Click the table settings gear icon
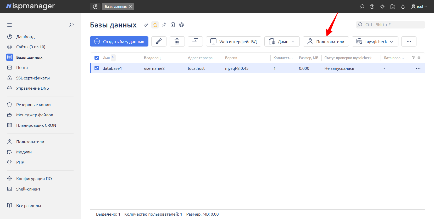This screenshot has width=434, height=219. click(419, 58)
